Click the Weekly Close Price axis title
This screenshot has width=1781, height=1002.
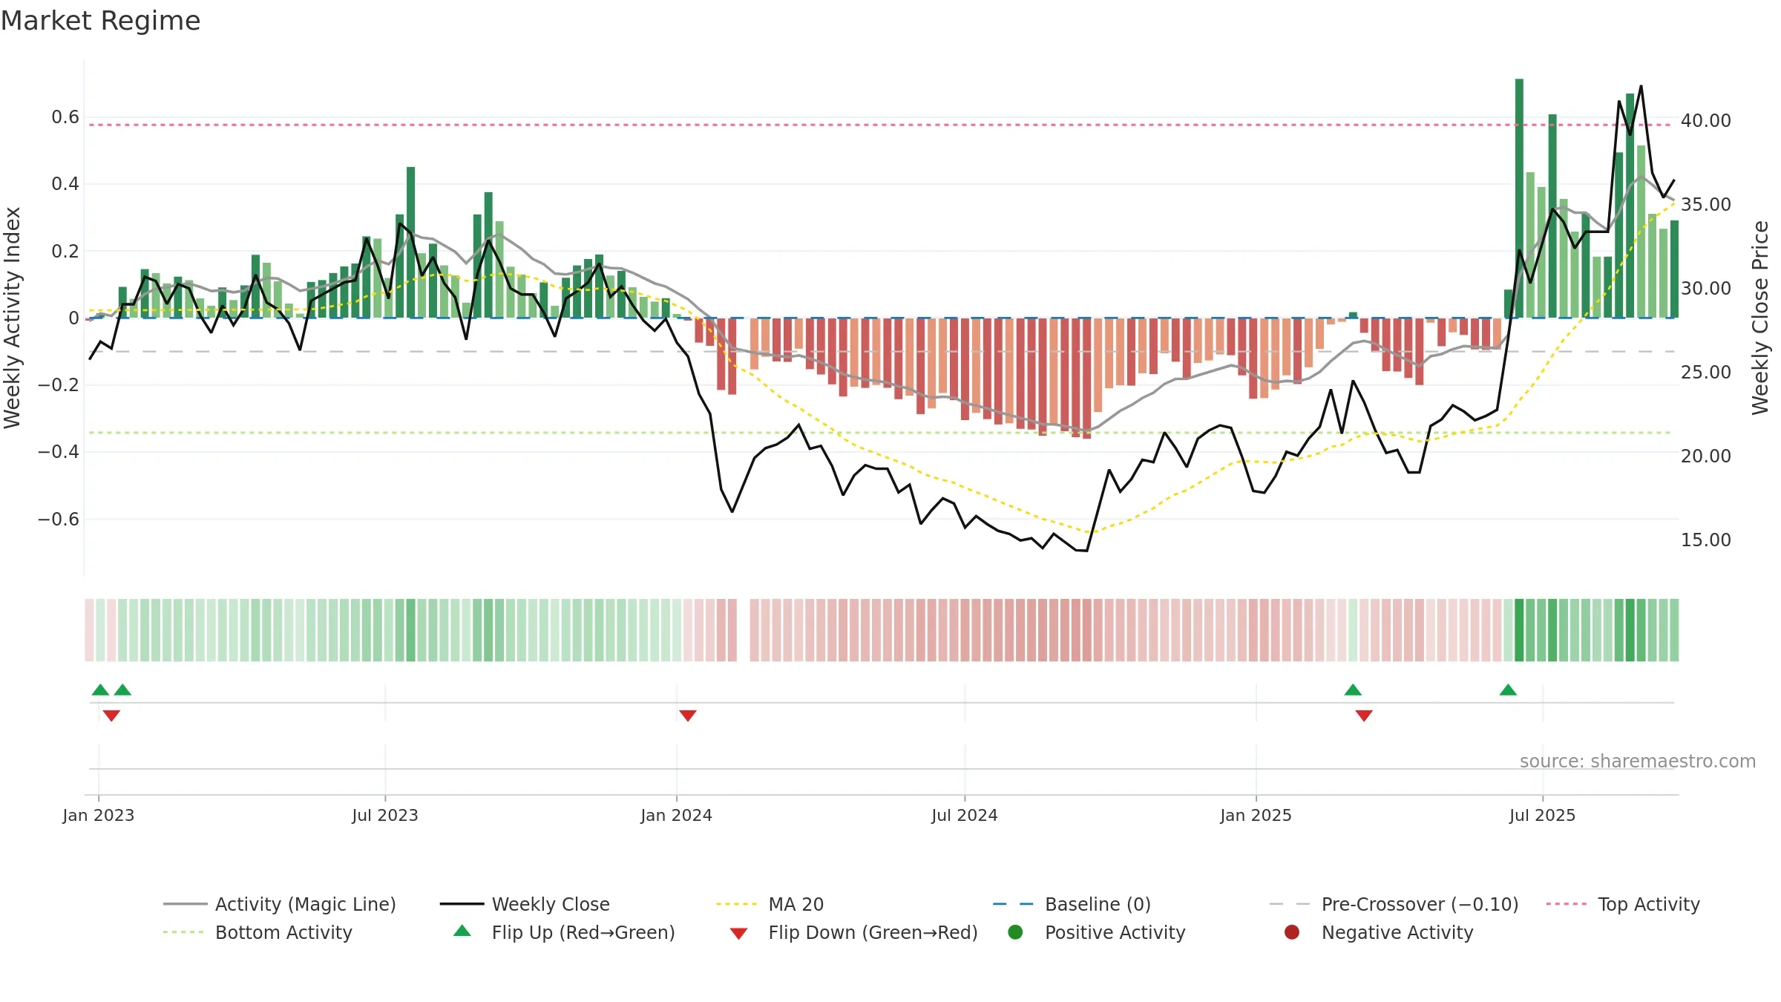[1760, 318]
